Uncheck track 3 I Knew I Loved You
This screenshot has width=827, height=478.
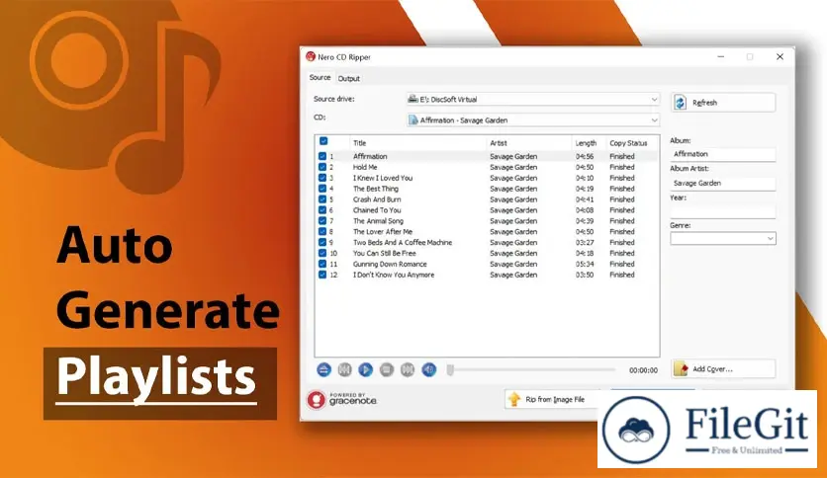[x=322, y=178]
